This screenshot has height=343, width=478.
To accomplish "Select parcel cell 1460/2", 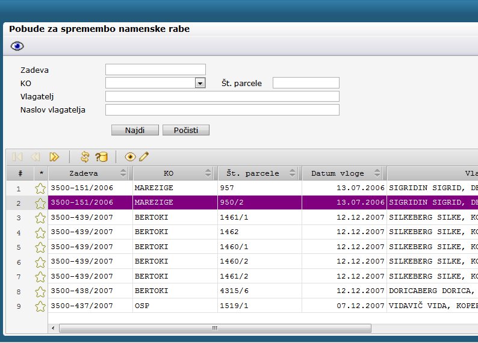I will tap(259, 261).
